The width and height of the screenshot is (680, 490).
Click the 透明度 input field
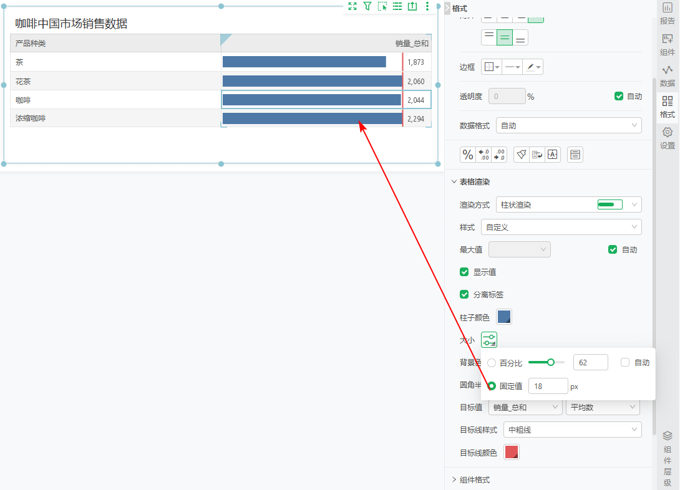507,96
